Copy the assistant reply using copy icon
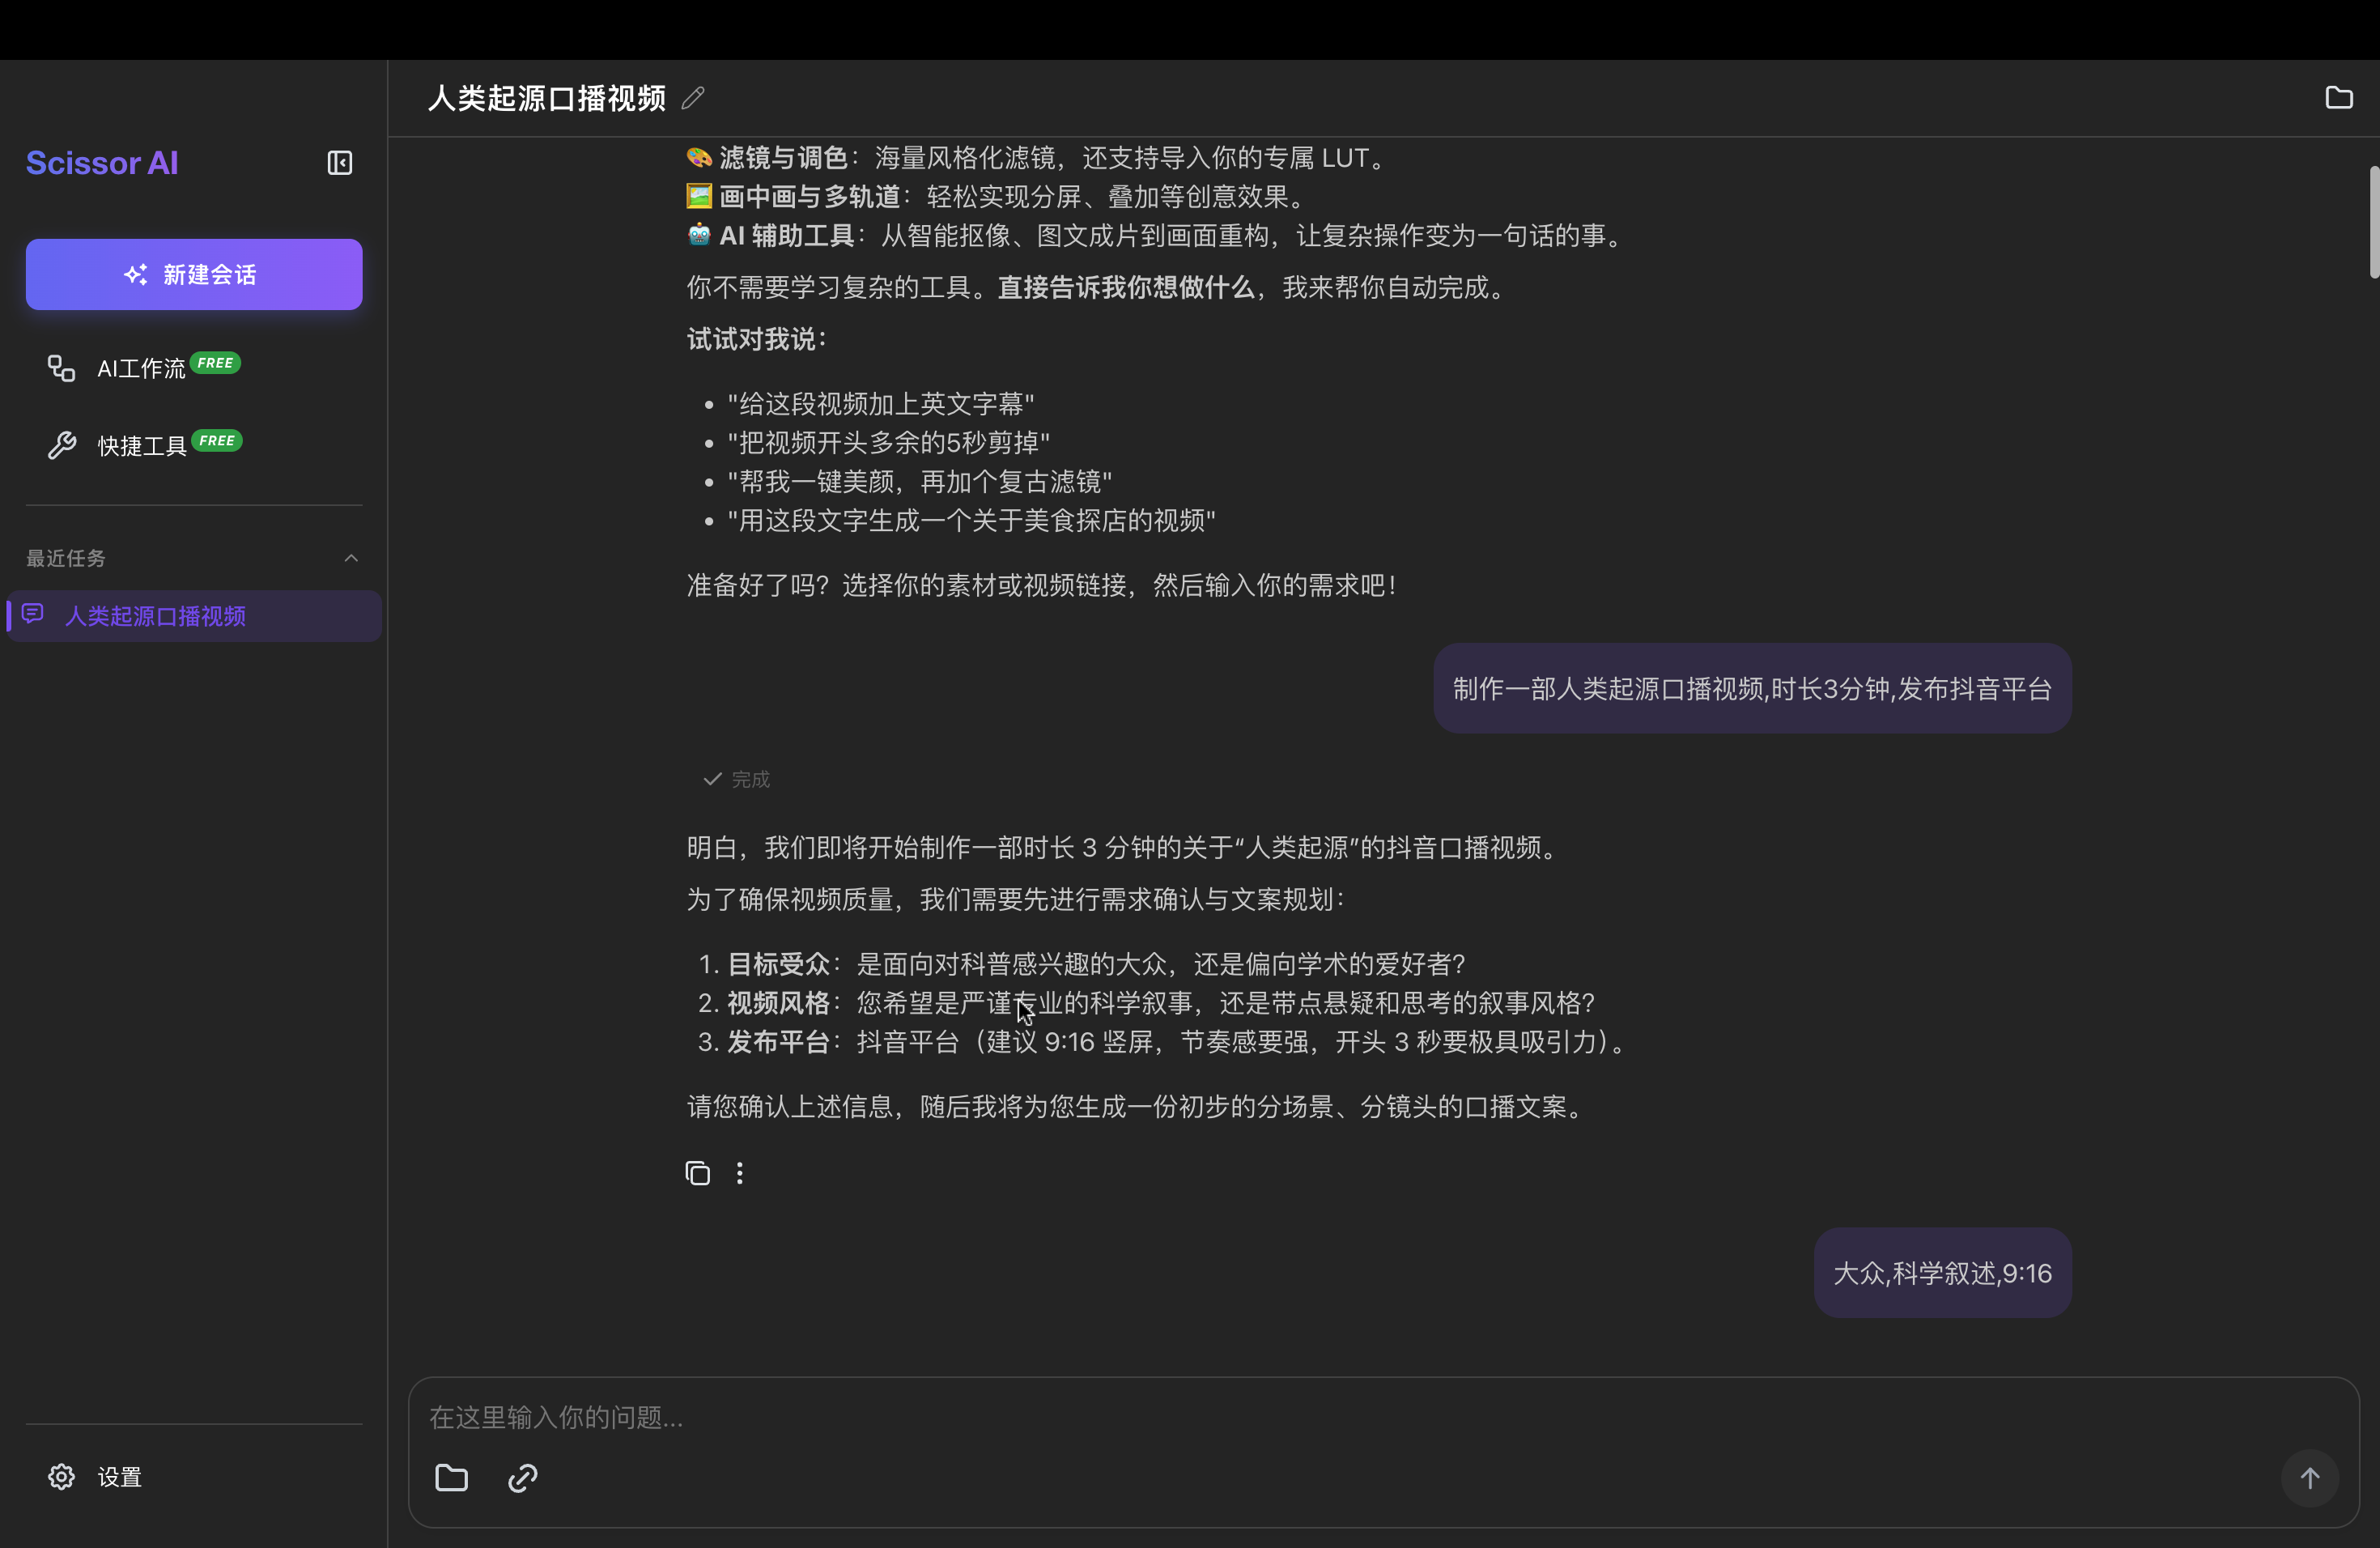 coord(696,1172)
